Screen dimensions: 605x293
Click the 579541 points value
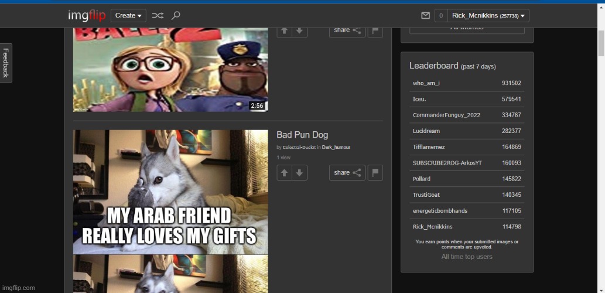pyautogui.click(x=512, y=99)
